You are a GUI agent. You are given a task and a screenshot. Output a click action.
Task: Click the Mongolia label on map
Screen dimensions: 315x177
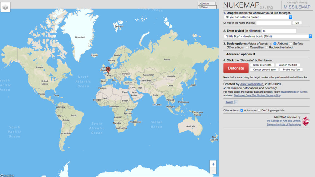(171, 76)
